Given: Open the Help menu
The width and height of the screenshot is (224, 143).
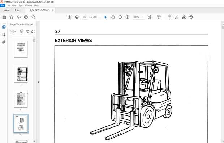Looking at the screenshot, I should tap(36, 5).
